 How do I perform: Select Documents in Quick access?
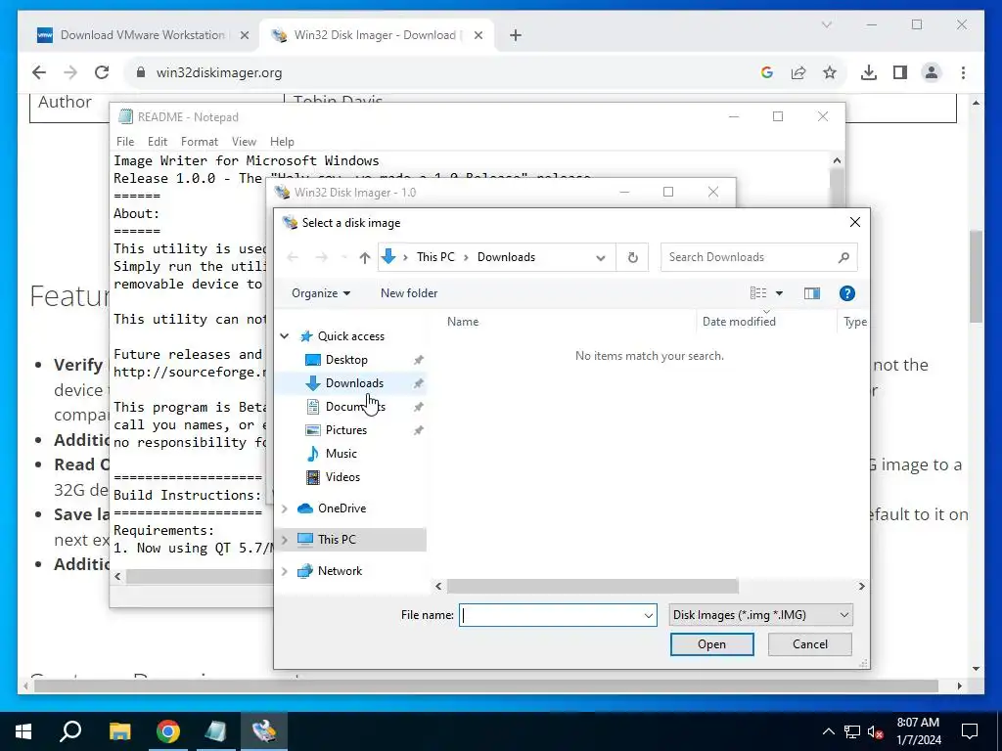coord(355,407)
